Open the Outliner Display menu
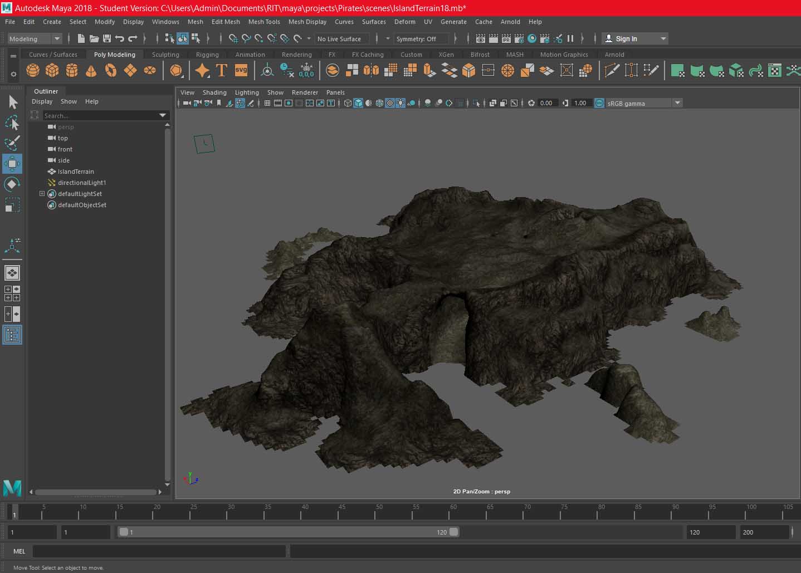This screenshot has width=801, height=573. point(42,101)
